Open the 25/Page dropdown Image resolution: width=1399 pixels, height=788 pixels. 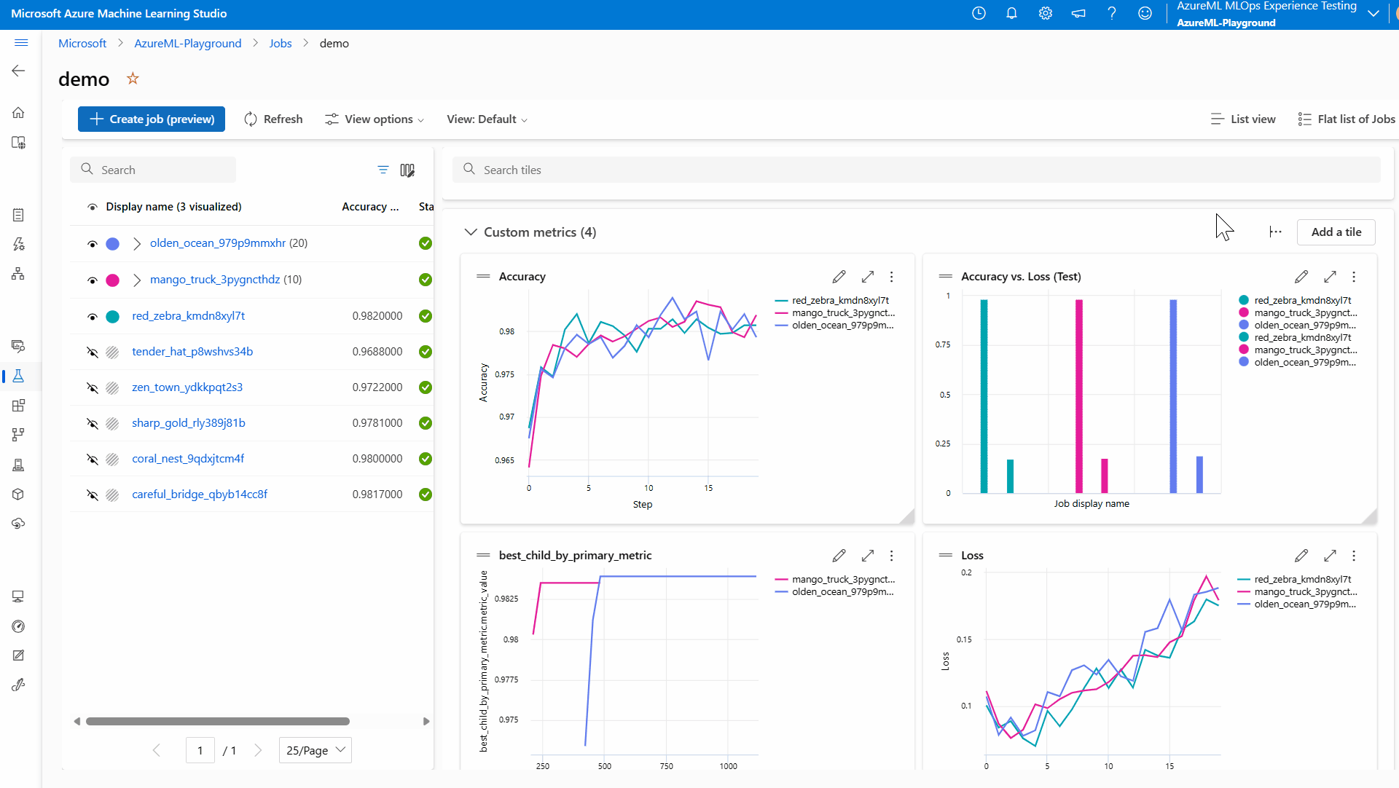click(x=315, y=750)
